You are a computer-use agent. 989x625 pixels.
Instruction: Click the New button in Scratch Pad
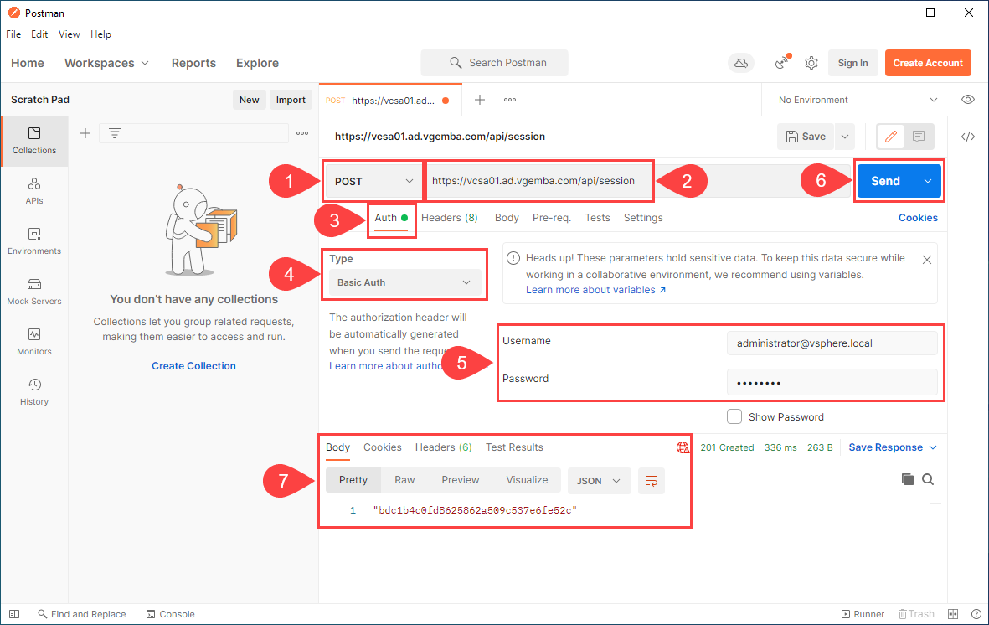(x=250, y=100)
